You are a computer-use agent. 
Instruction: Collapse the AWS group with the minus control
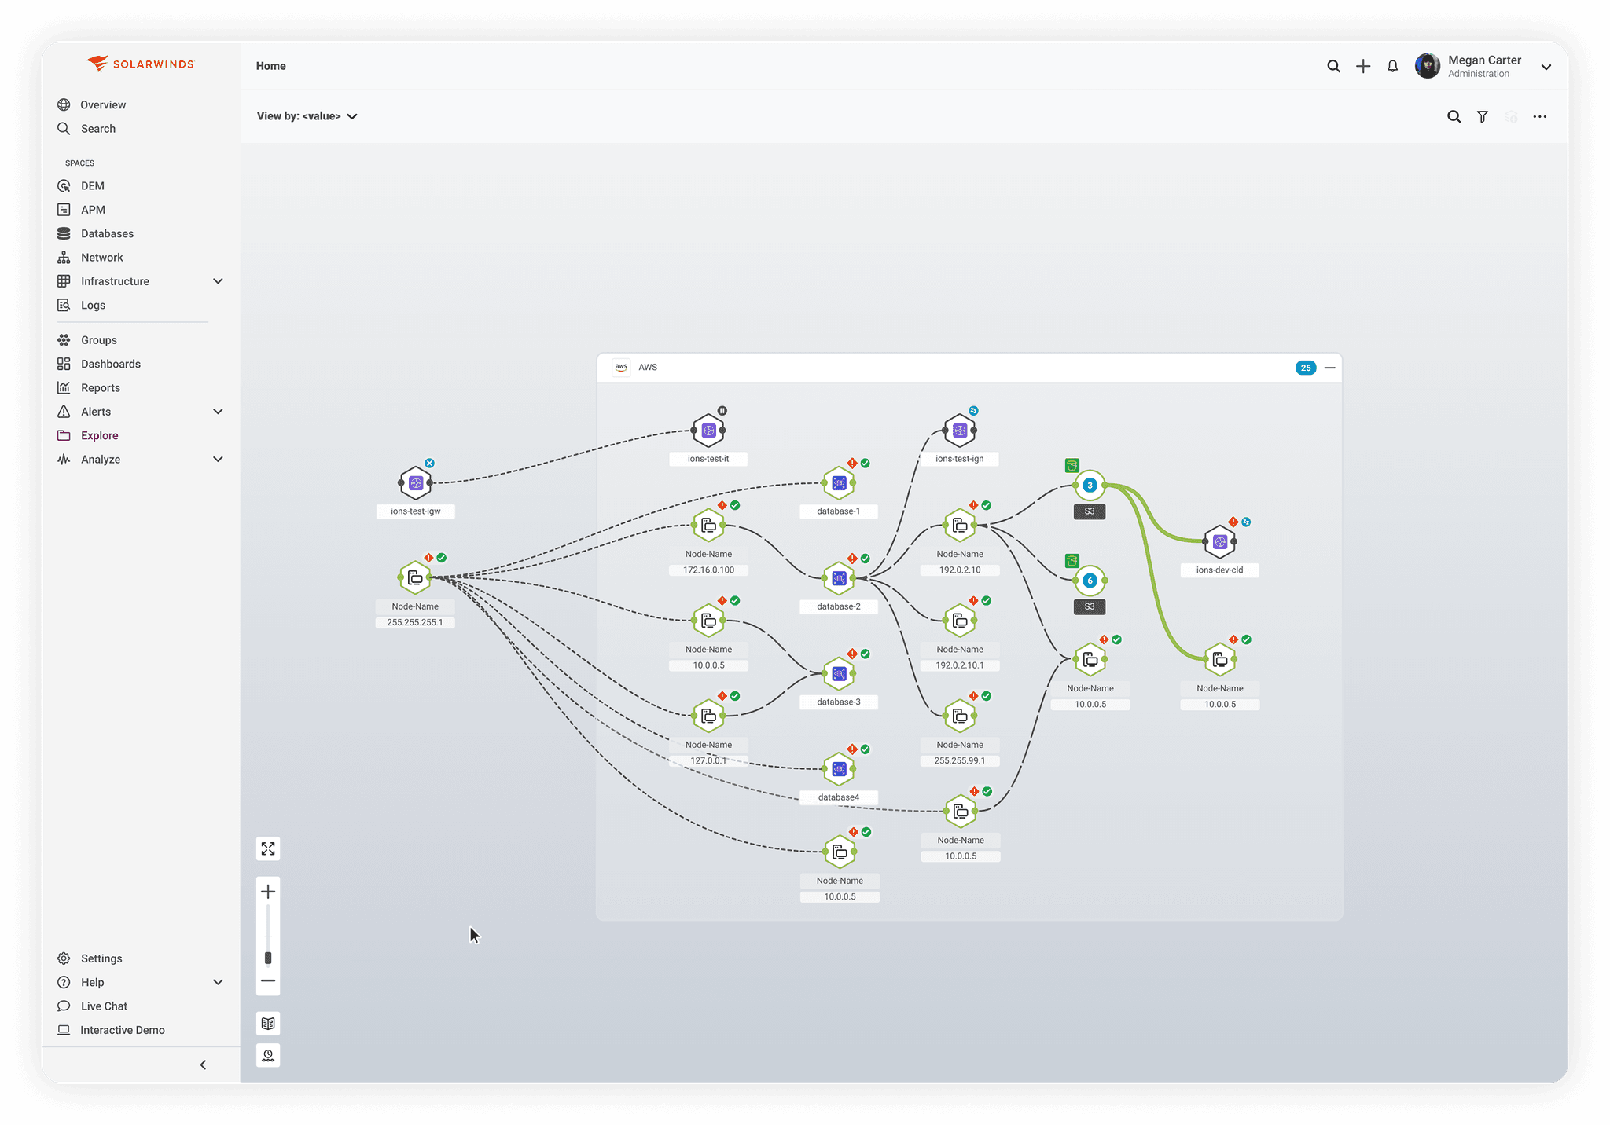click(x=1330, y=367)
